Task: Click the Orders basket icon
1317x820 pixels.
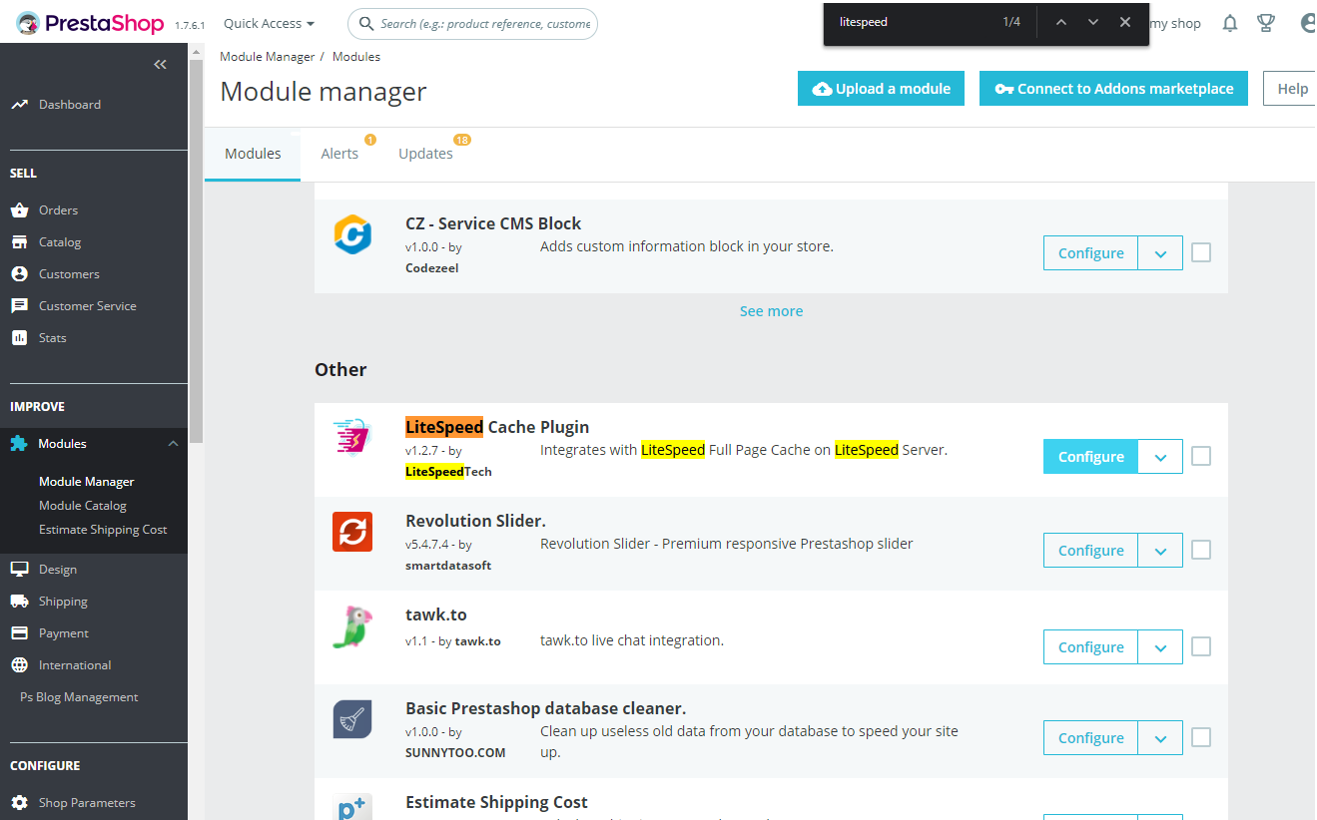Action: point(19,209)
